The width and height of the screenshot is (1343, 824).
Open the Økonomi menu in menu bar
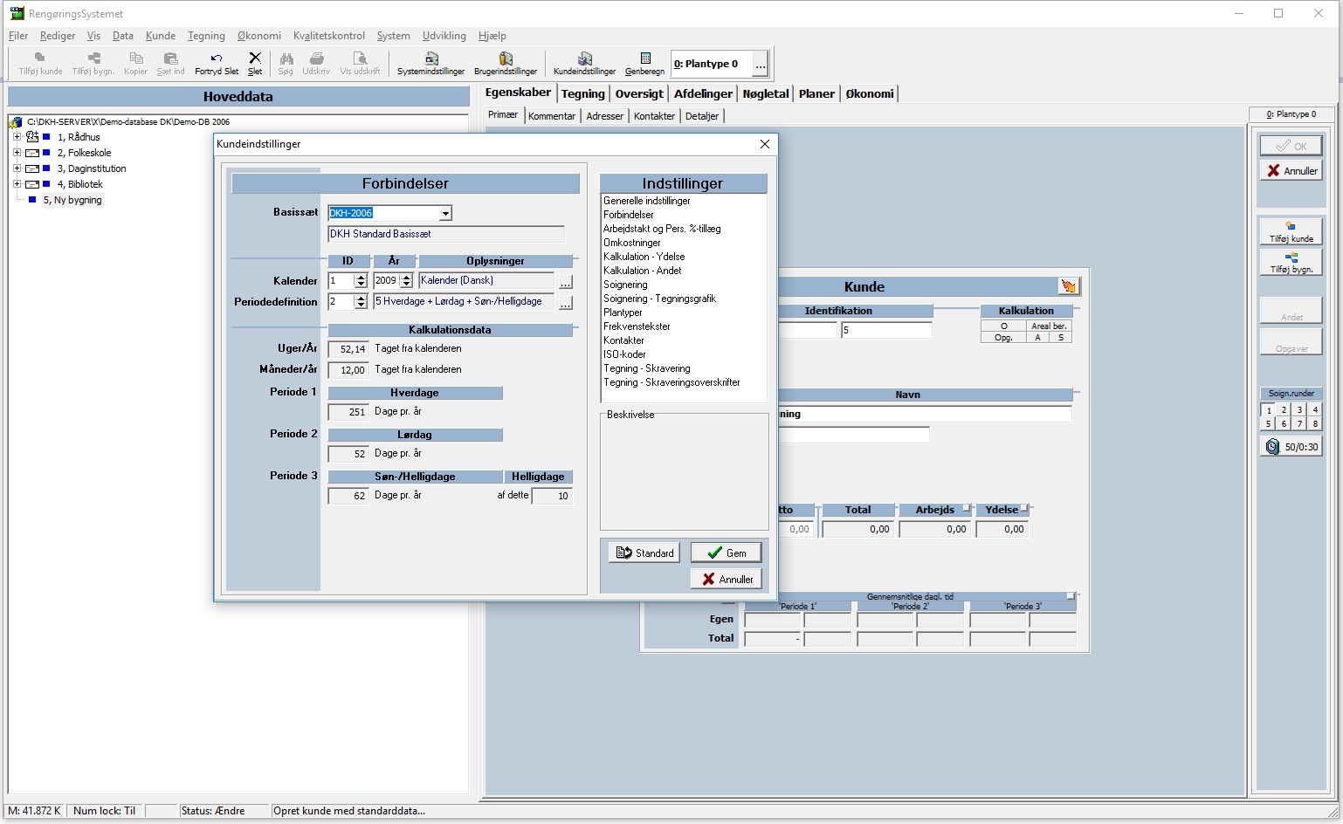[x=259, y=36]
